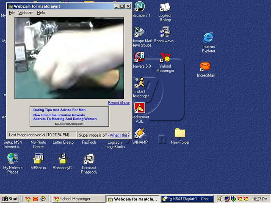This screenshot has width=271, height=203.
Task: Select the Internet Explorer desktop icon
Action: [x=208, y=37]
